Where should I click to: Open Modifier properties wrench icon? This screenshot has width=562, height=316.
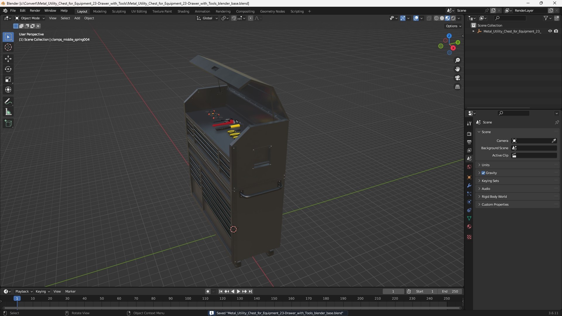(469, 186)
